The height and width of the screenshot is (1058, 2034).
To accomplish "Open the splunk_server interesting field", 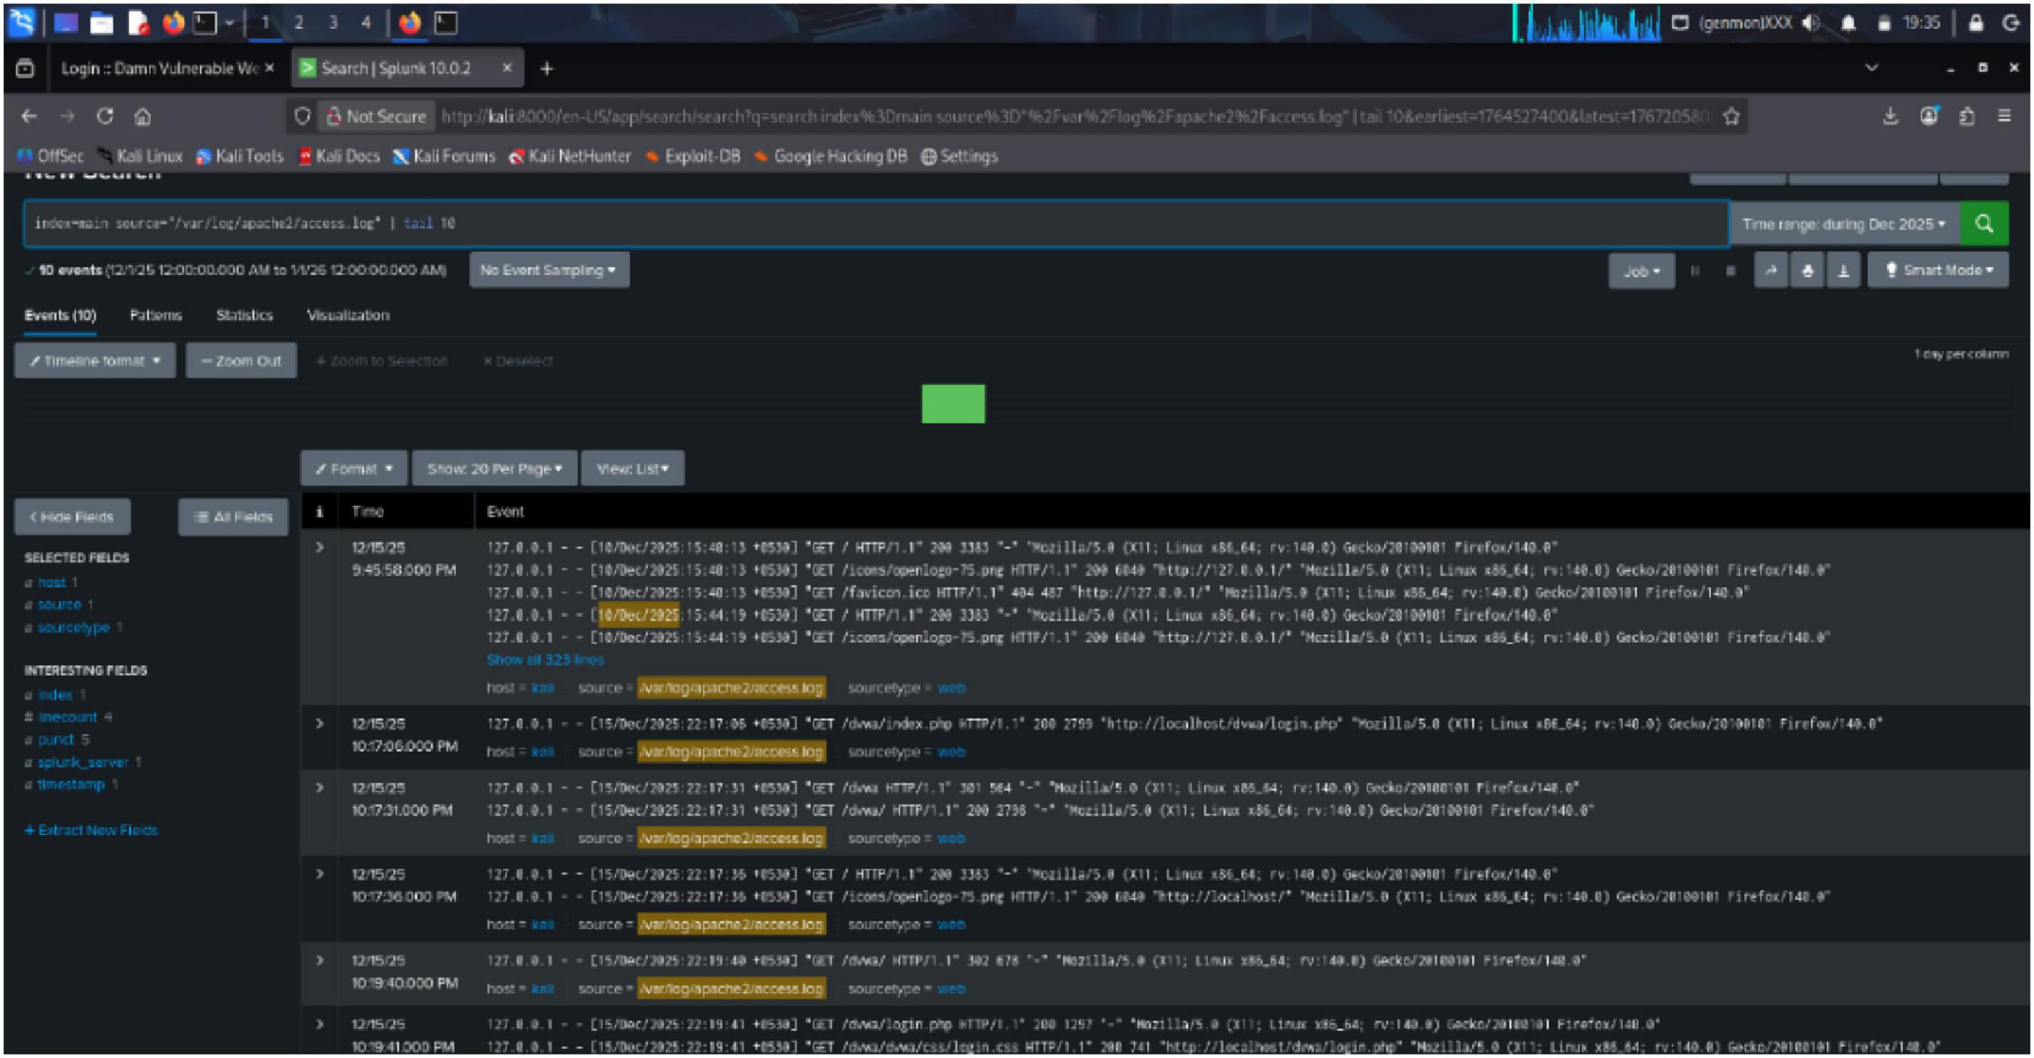I will coord(83,763).
